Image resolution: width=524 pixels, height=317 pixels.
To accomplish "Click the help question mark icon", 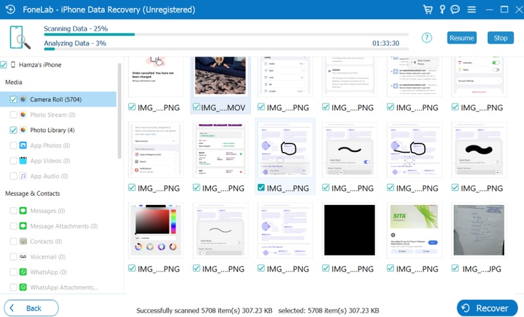I will [x=426, y=38].
